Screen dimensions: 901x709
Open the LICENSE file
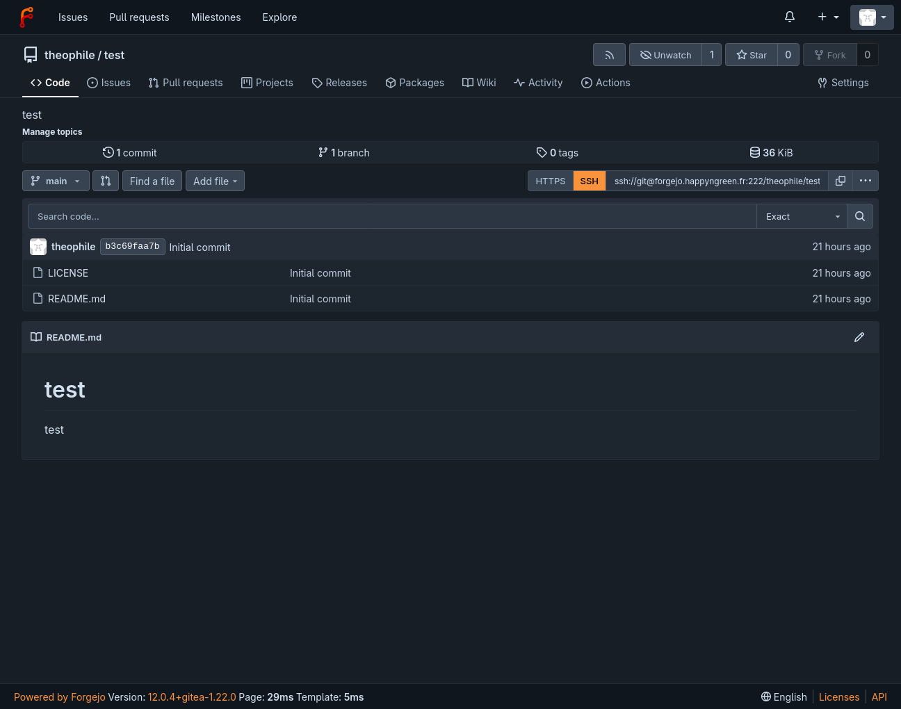pos(68,273)
